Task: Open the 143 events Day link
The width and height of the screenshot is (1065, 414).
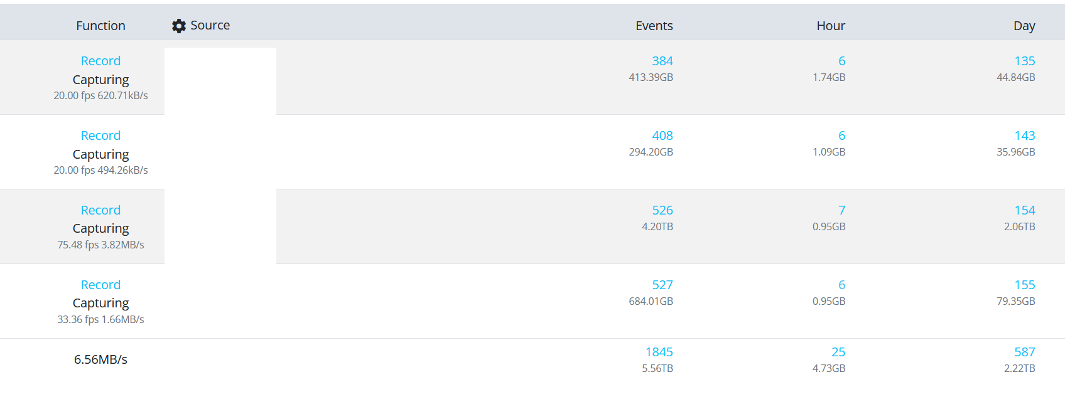Action: tap(1024, 135)
